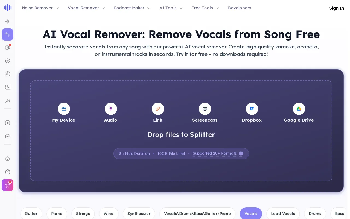
Task: Open the audio bars square sidebar icon
Action: click(x=8, y=123)
